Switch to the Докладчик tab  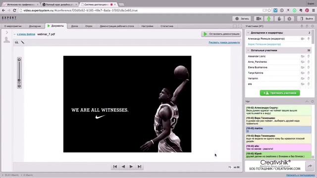[x=35, y=26]
